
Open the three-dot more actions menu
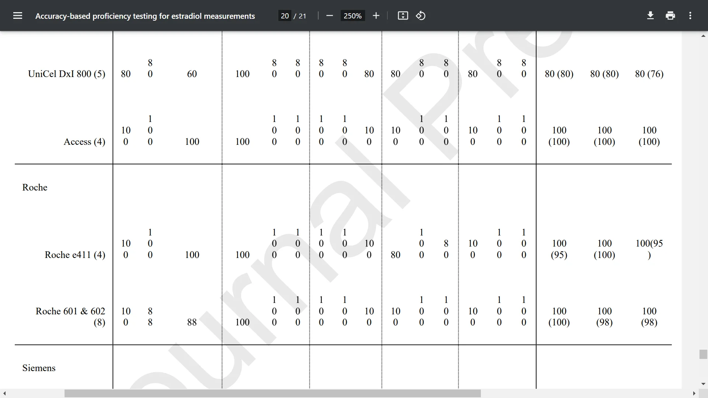690,15
